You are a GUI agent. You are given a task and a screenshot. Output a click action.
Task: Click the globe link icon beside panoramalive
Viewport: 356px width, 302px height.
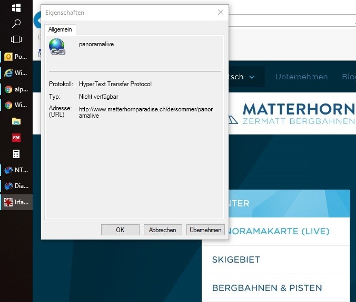[x=57, y=47]
